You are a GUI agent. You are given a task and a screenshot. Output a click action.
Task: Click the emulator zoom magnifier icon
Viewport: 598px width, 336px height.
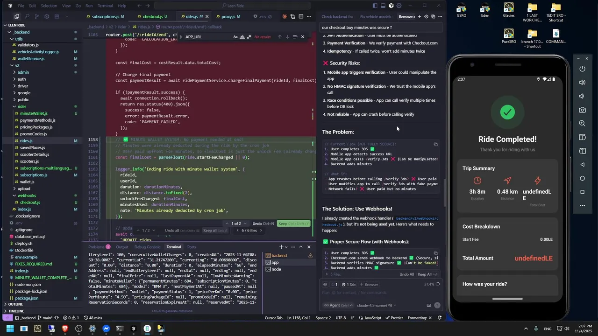[582, 124]
